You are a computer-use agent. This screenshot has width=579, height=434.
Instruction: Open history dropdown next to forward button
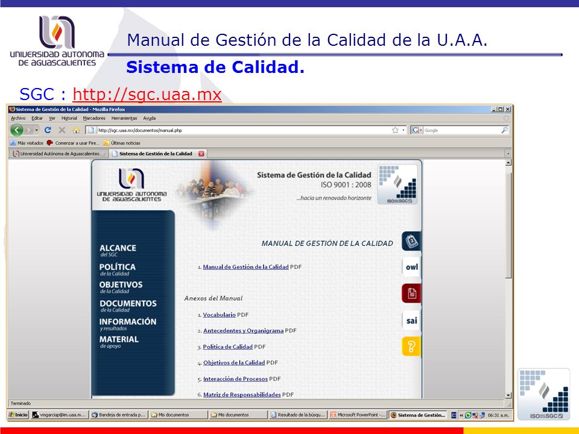37,130
